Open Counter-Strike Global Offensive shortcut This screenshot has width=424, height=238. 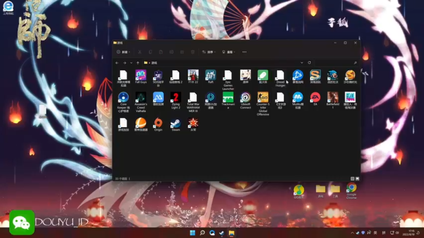pos(262,104)
